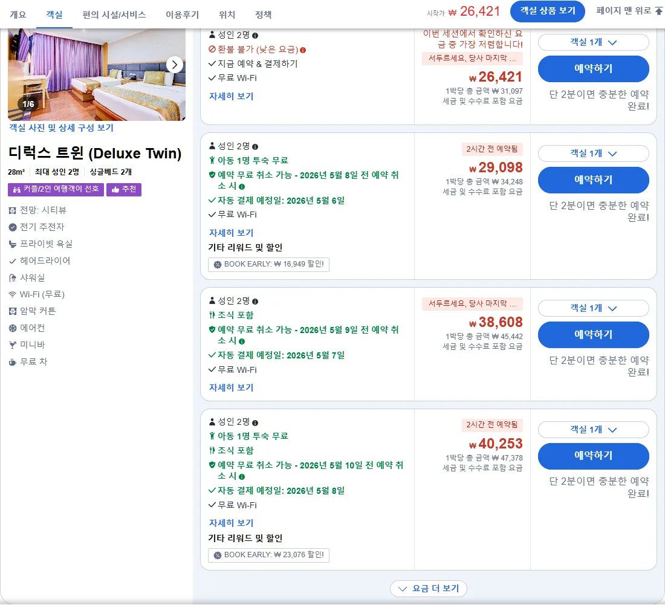Viewport: 665px width, 605px height.
Task: Click cancellation info icon for 5월 8일 policy
Action: 242,187
